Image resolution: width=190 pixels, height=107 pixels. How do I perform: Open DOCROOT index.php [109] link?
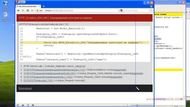38,81
